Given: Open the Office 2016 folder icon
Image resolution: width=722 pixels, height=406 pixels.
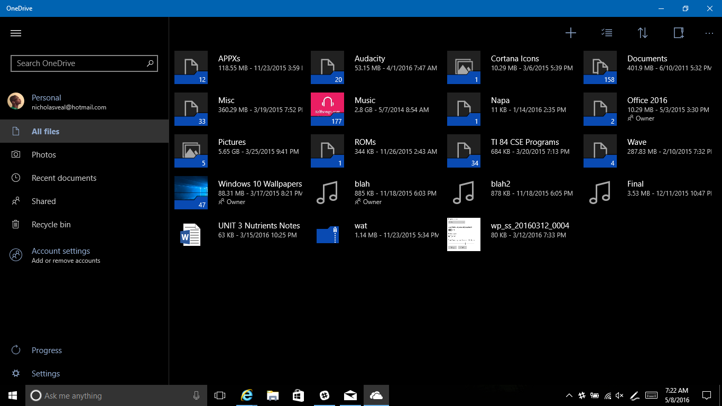Looking at the screenshot, I should [x=600, y=109].
